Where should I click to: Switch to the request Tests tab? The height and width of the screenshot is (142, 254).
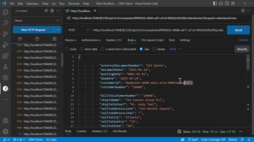click(172, 40)
